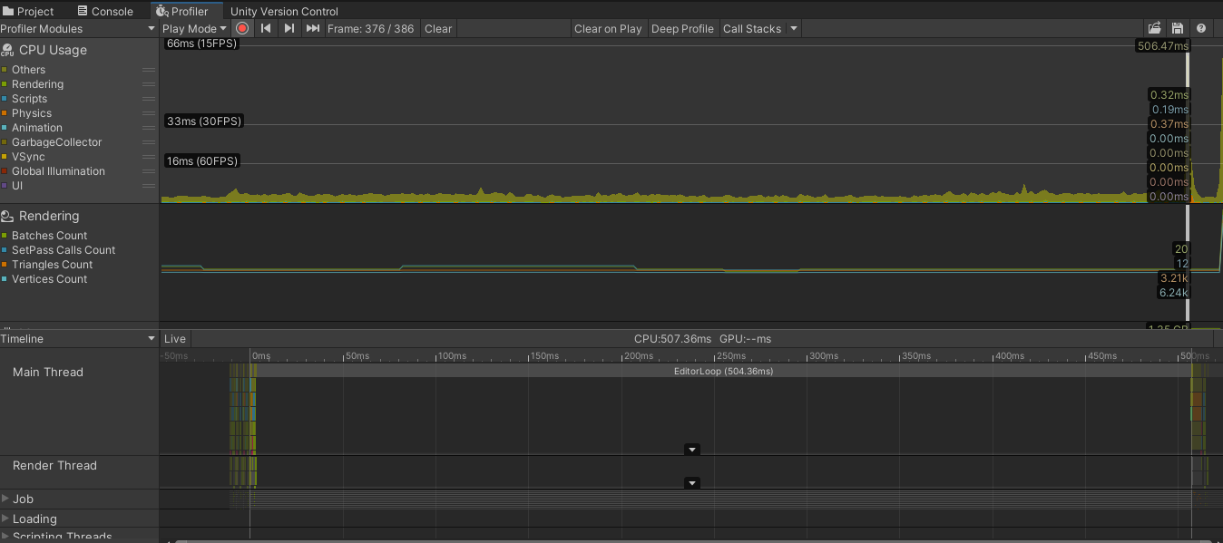The image size is (1223, 543).
Task: Open the Play Mode target dropdown
Action: click(x=192, y=28)
